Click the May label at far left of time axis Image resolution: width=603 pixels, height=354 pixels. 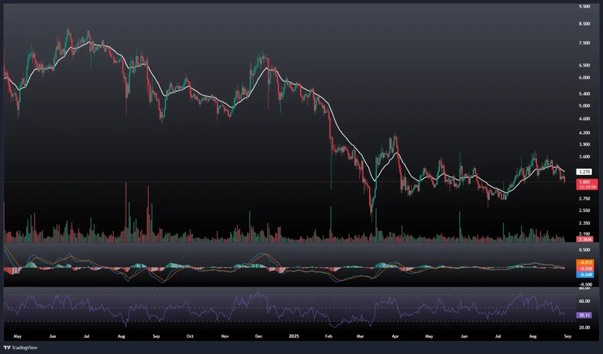tap(16, 338)
